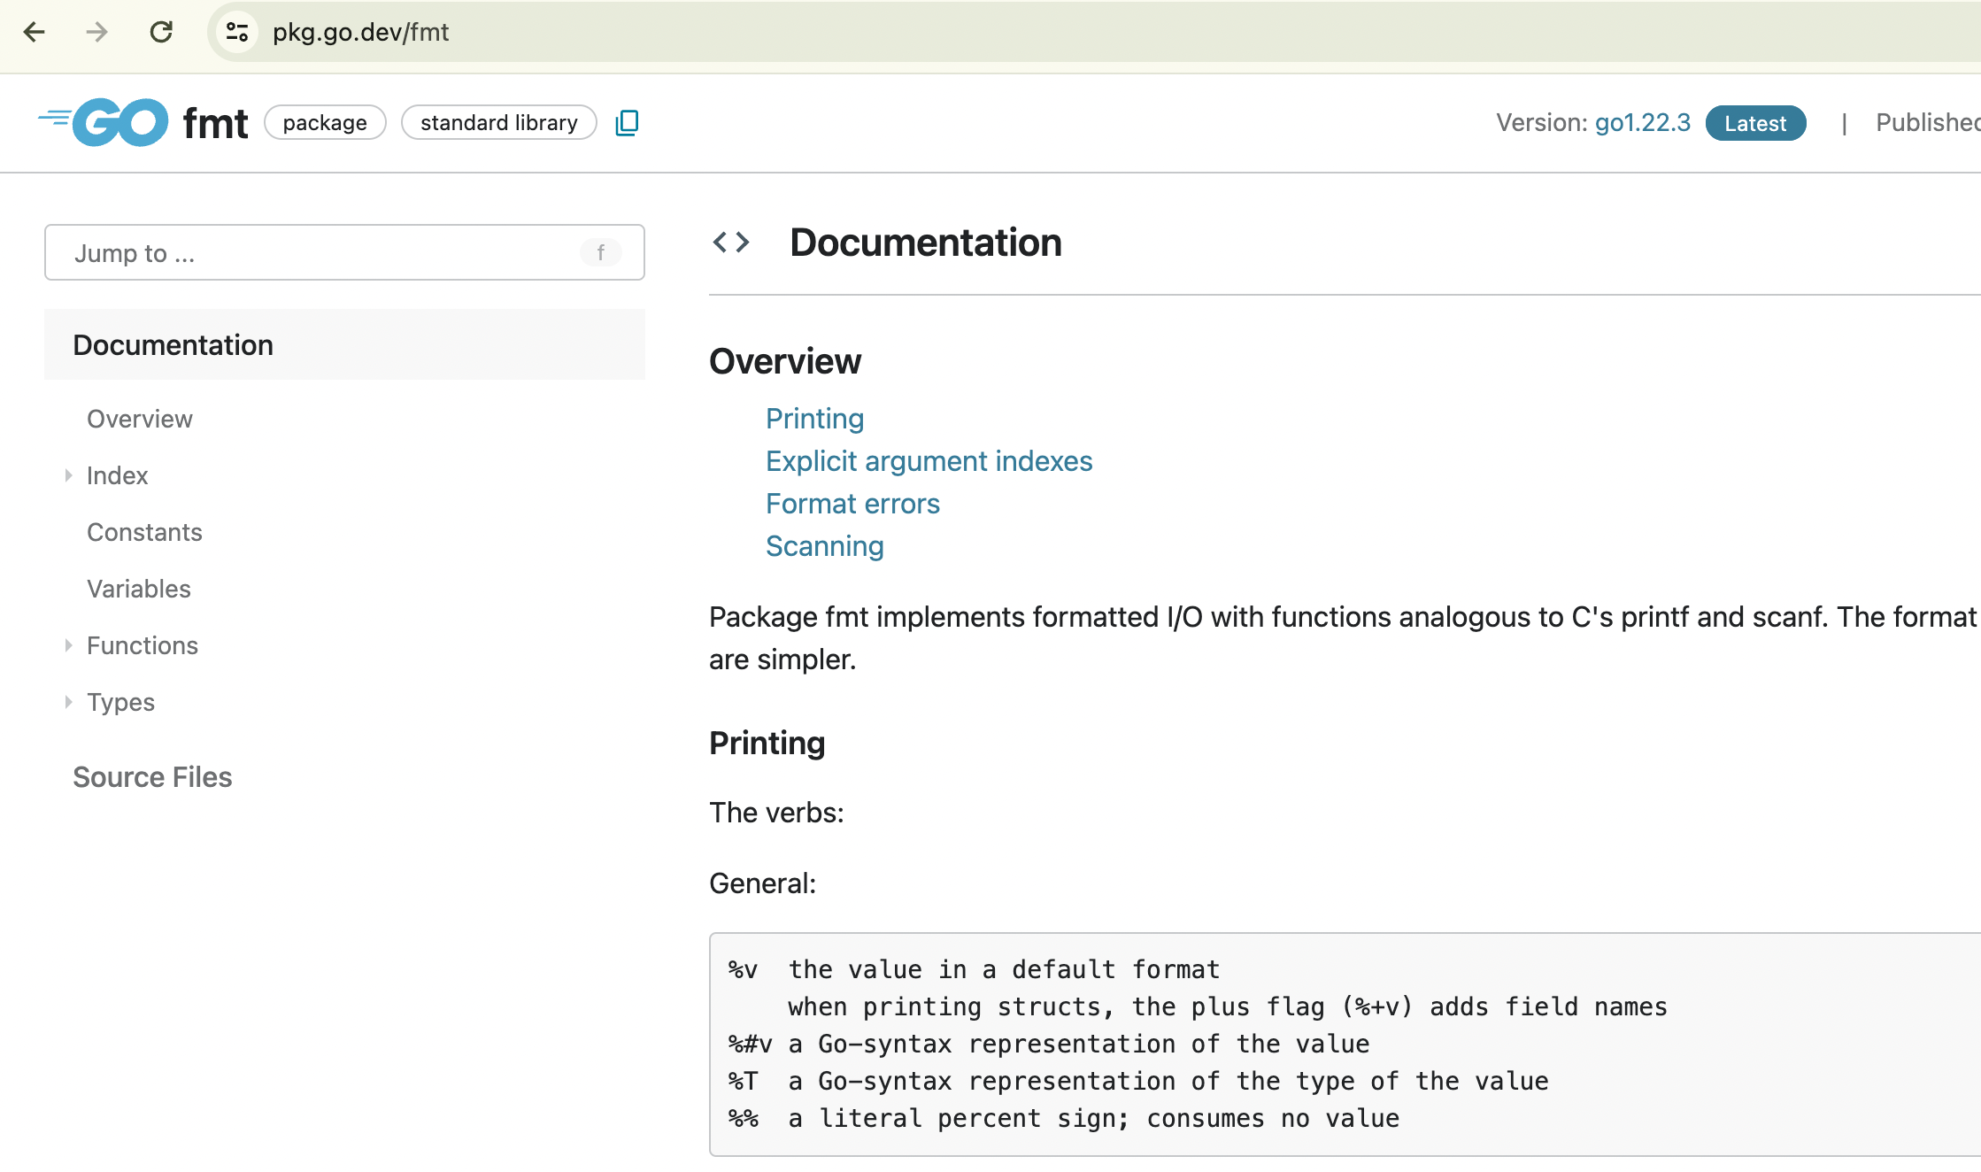Screen dimensions: 1981x1172
Task: Copy package path with clipboard icon
Action: tap(627, 122)
